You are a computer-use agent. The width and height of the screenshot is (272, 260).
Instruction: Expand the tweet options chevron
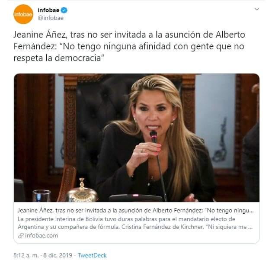pyautogui.click(x=257, y=9)
